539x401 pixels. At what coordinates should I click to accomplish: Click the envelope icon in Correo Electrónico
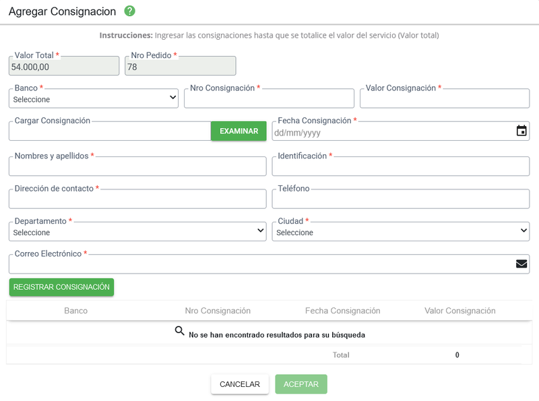tap(521, 264)
